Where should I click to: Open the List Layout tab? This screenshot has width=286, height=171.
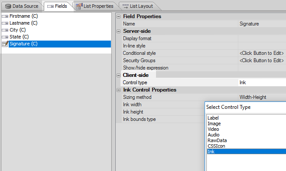coord(138,6)
